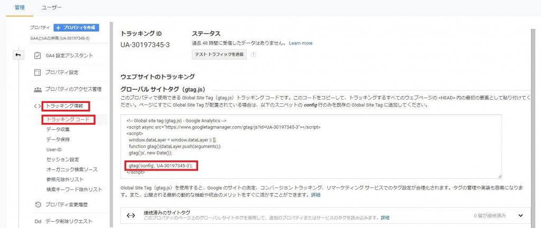Click the Dd data deletion icon
Viewport: 541px width, 228px height.
tap(38, 221)
